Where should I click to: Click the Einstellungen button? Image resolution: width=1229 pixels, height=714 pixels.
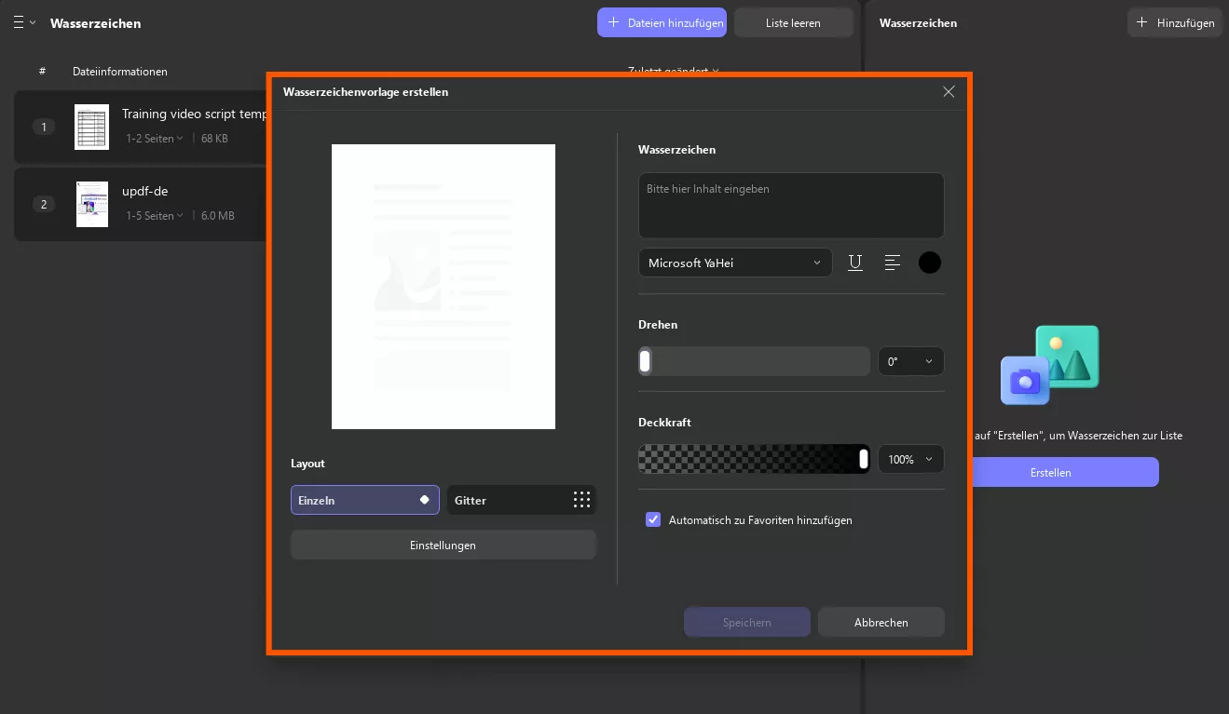click(444, 545)
